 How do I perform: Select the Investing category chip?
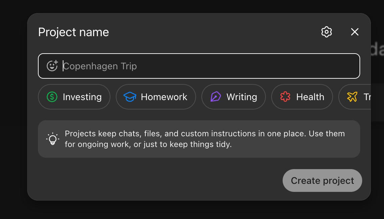pos(74,97)
